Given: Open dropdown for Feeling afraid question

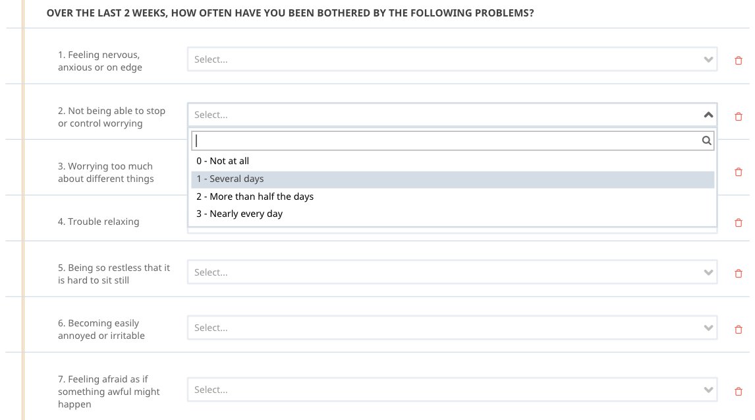Looking at the screenshot, I should tap(452, 390).
